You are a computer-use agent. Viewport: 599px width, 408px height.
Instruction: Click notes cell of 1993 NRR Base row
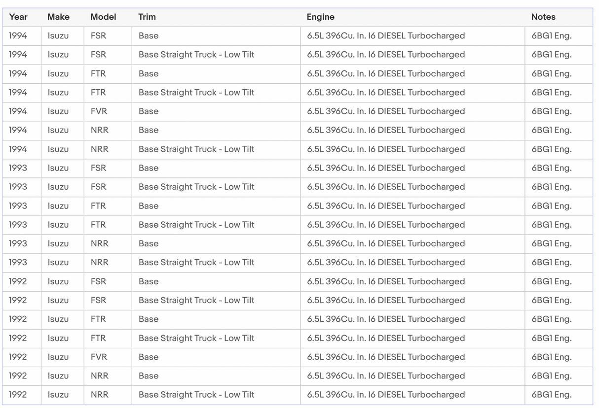(x=551, y=243)
